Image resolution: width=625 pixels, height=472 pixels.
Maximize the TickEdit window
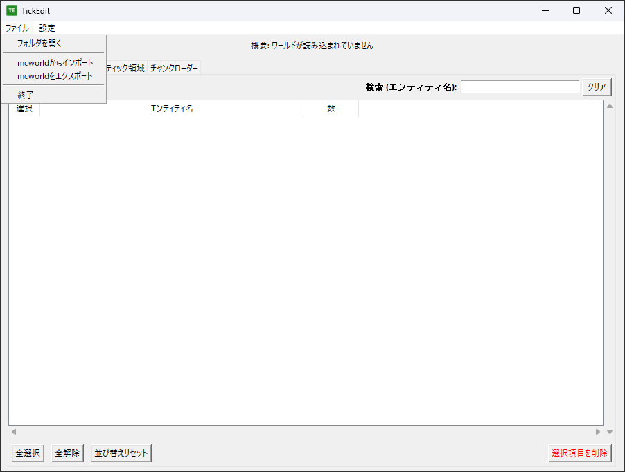point(576,11)
